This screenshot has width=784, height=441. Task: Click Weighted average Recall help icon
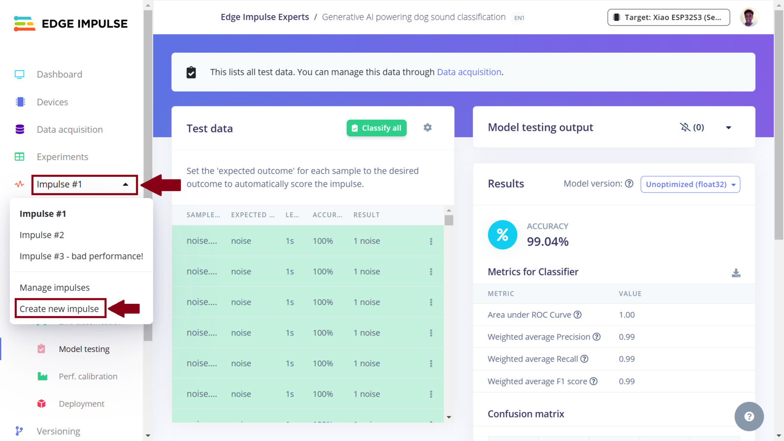pyautogui.click(x=584, y=359)
